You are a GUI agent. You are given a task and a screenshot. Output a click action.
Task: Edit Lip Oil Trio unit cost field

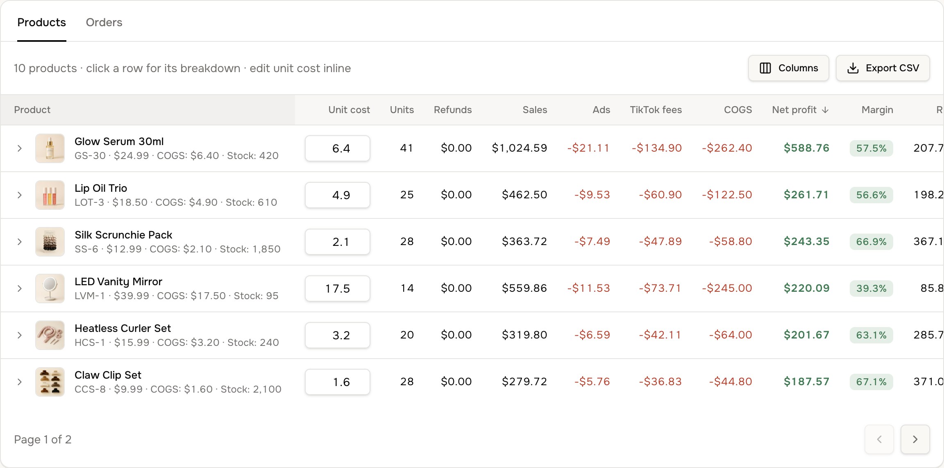[x=338, y=195]
